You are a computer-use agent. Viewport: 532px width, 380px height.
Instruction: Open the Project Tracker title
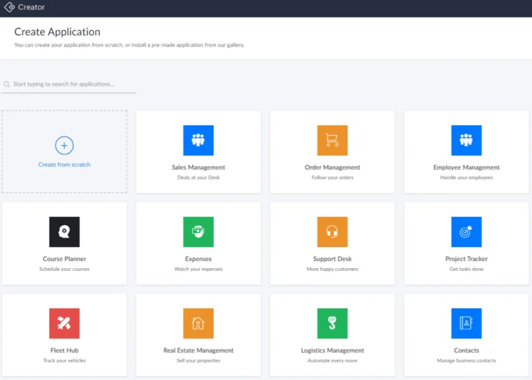(467, 259)
